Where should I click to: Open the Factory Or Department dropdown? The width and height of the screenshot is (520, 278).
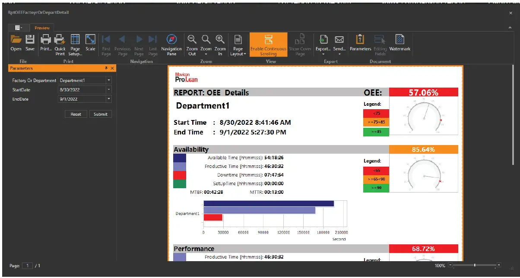[x=109, y=79]
